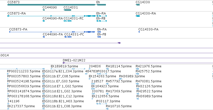Select the Eh-RA transcript
The width and height of the screenshot is (213, 110).
click(101, 16)
